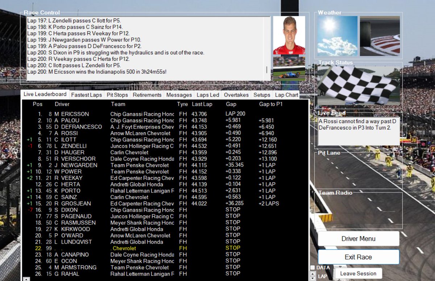Image resolution: width=435 pixels, height=281 pixels.
Task: Select the ARMSTRONG driver row
Action: 165,268
